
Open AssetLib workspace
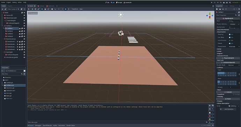pyautogui.click(x=127, y=2)
